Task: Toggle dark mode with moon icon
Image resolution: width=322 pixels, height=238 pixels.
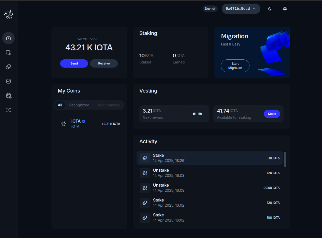Action: click(270, 9)
